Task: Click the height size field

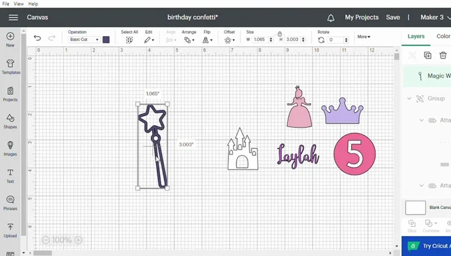Action: [292, 39]
